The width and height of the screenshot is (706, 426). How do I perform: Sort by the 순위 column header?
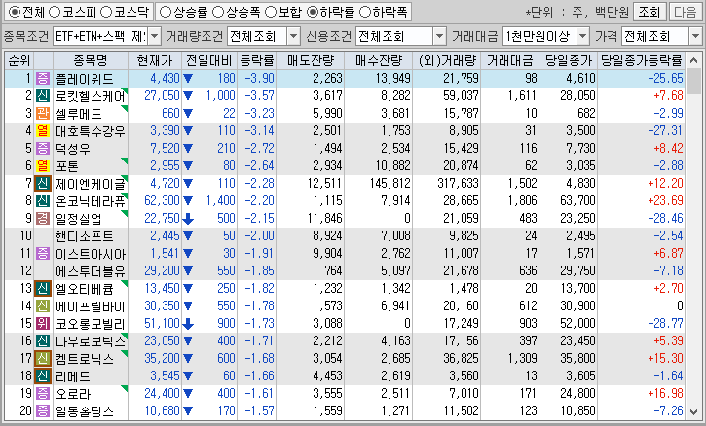click(19, 60)
